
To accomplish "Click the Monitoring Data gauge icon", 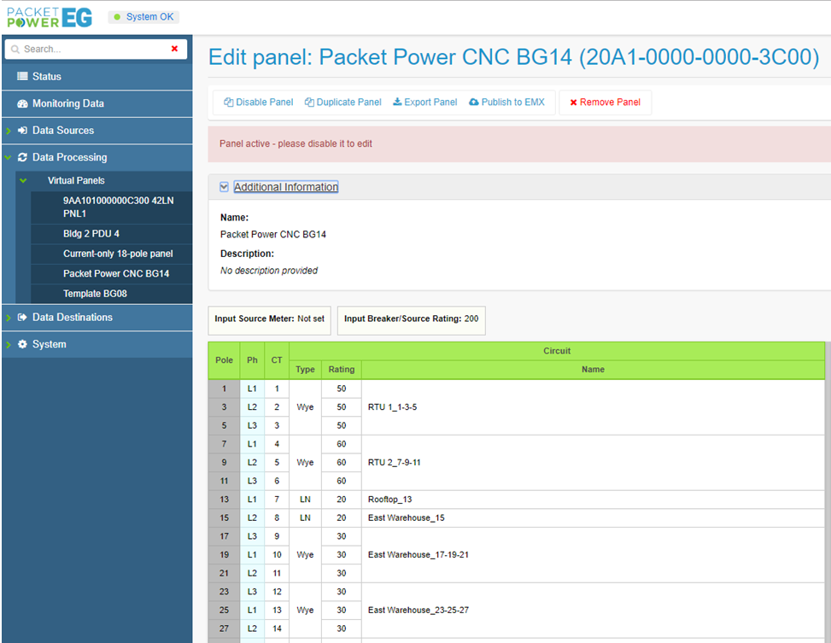I will point(22,103).
